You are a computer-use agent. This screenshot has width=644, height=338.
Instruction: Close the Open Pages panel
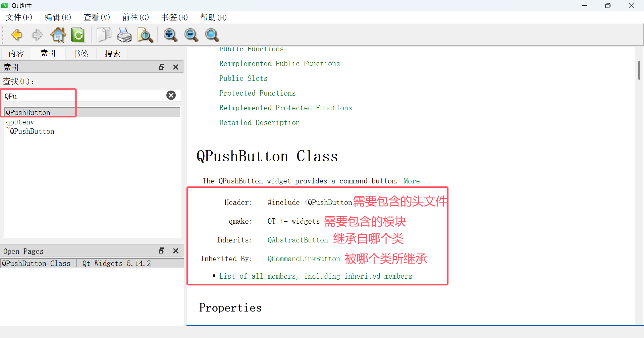176,251
